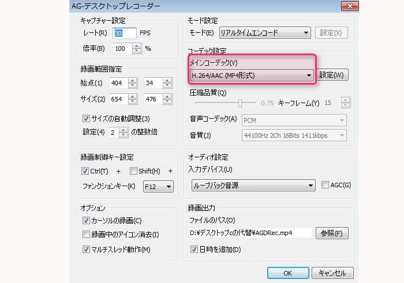Increase the 整数倍 value with up arrow
404x283 pixels.
123,130
